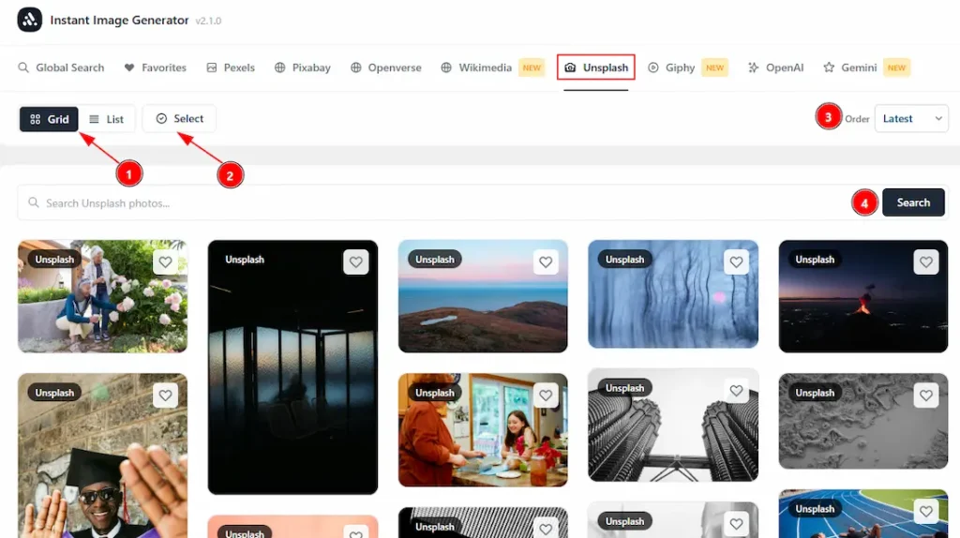The height and width of the screenshot is (538, 960).
Task: Favorite the graduate with sunglasses photo
Action: pyautogui.click(x=165, y=396)
